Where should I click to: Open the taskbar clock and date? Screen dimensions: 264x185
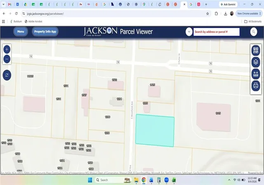point(252,180)
